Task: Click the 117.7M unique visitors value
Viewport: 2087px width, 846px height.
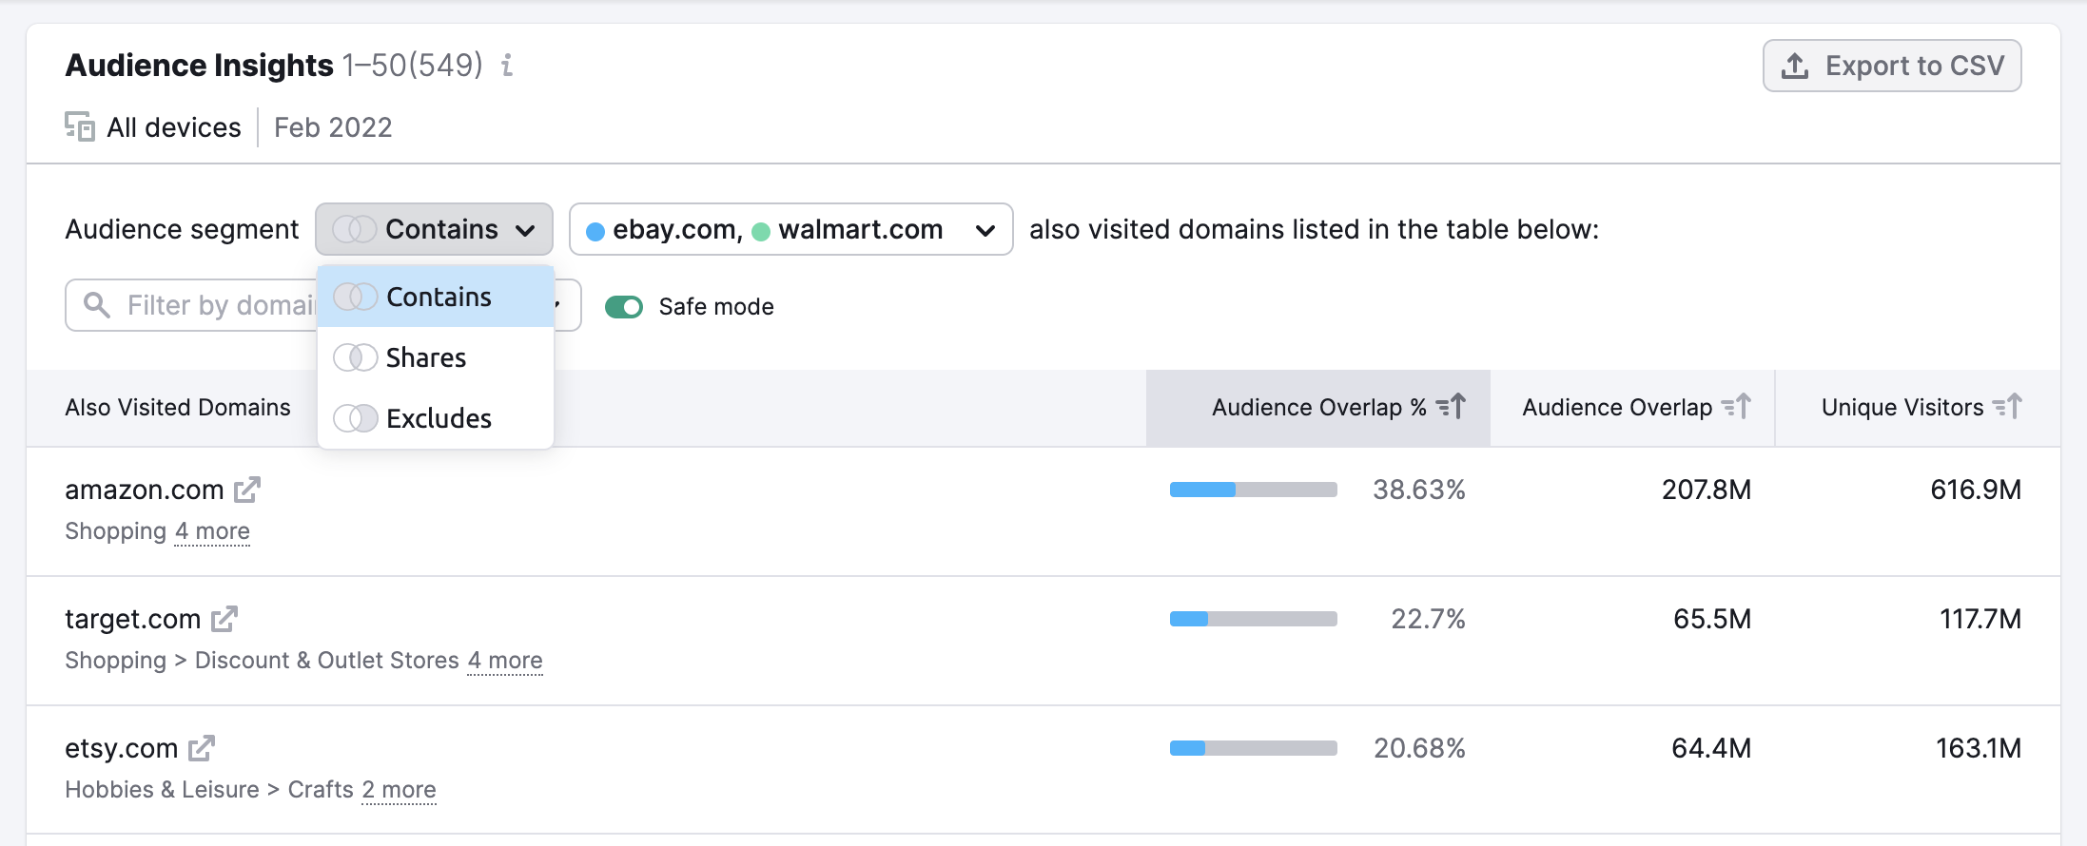Action: click(x=1980, y=619)
